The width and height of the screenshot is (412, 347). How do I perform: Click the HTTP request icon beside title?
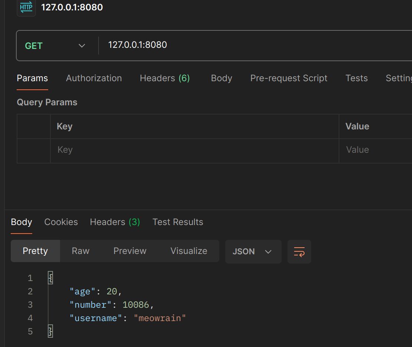pyautogui.click(x=26, y=8)
